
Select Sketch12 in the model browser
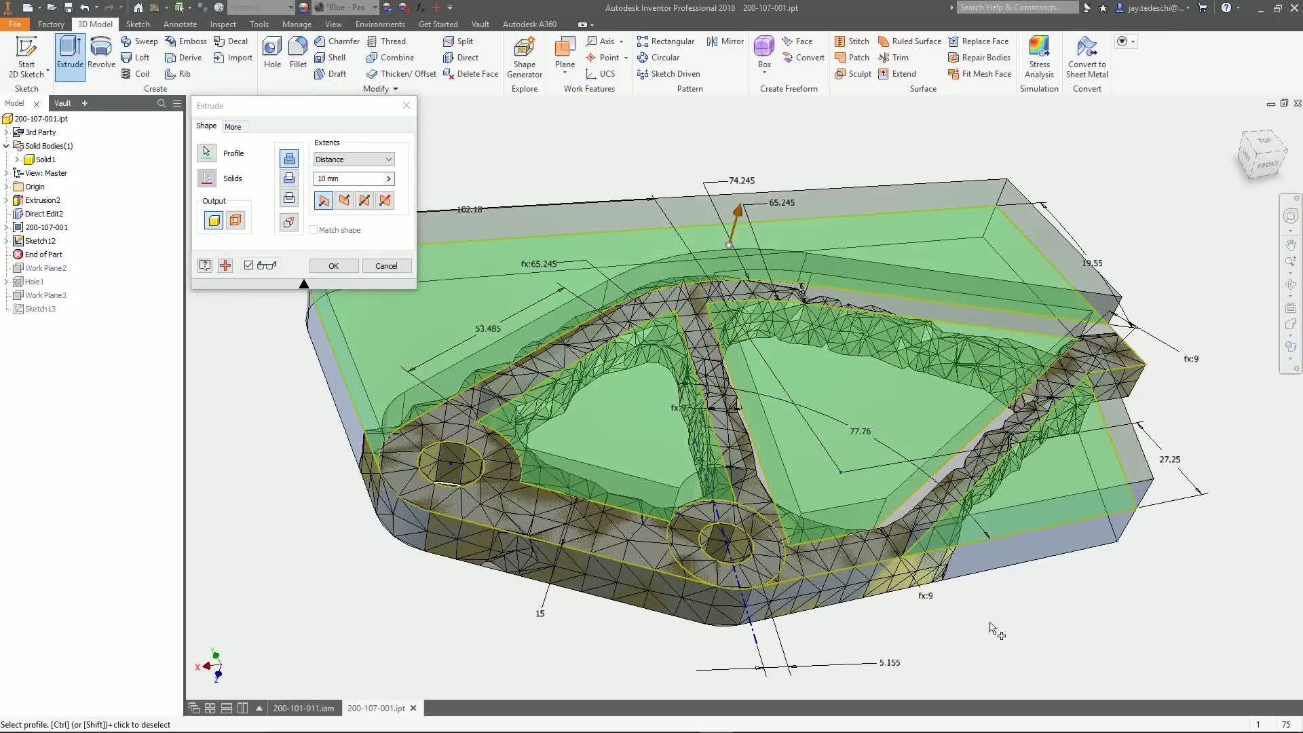pyautogui.click(x=40, y=241)
